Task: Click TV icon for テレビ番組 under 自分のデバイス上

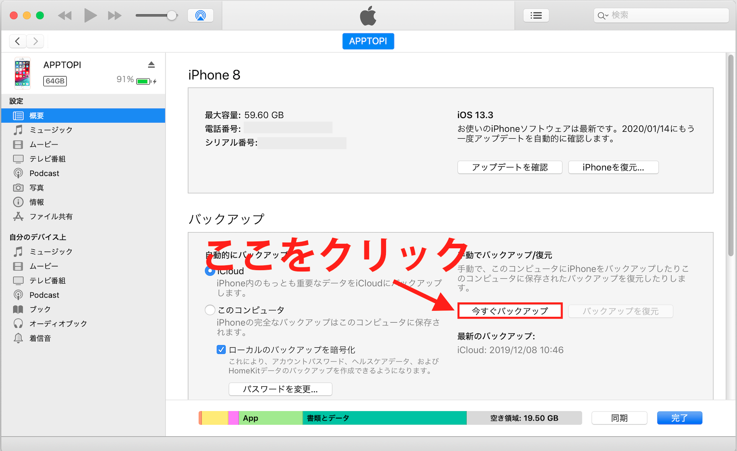Action: [18, 281]
